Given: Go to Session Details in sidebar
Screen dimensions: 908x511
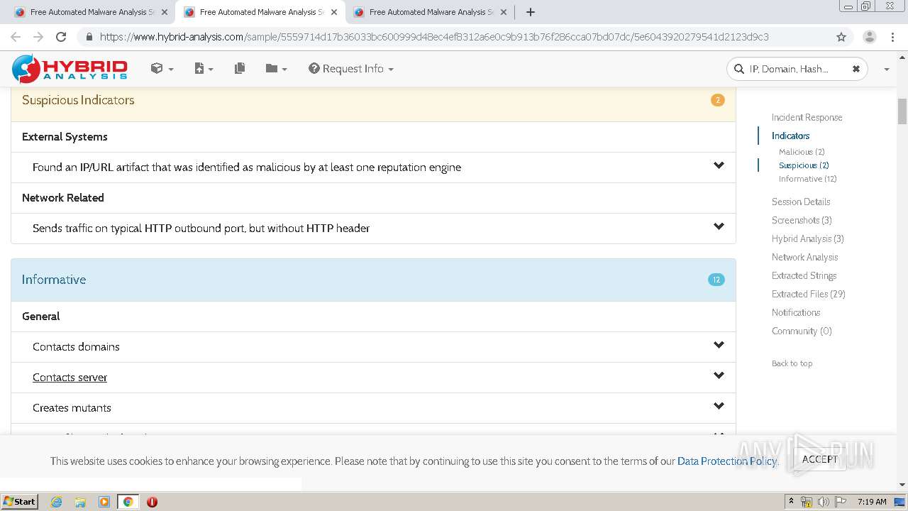Looking at the screenshot, I should [801, 202].
